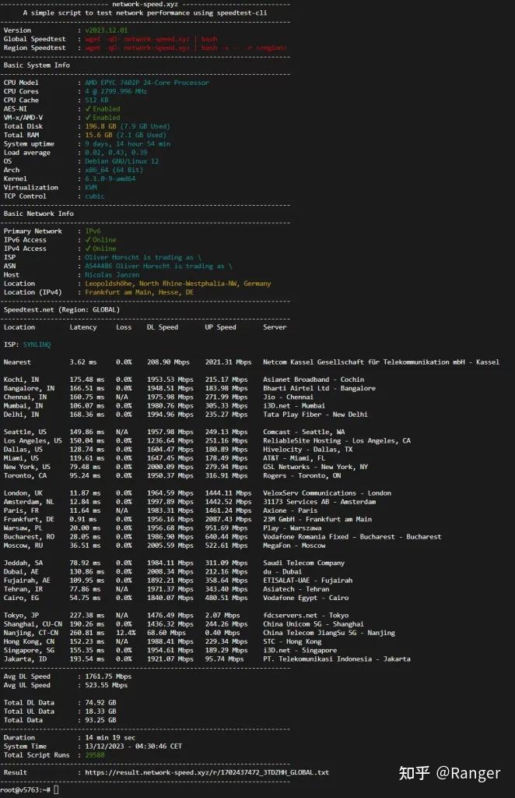
Task: Click the Zhihu logo watermark
Action: (x=415, y=772)
